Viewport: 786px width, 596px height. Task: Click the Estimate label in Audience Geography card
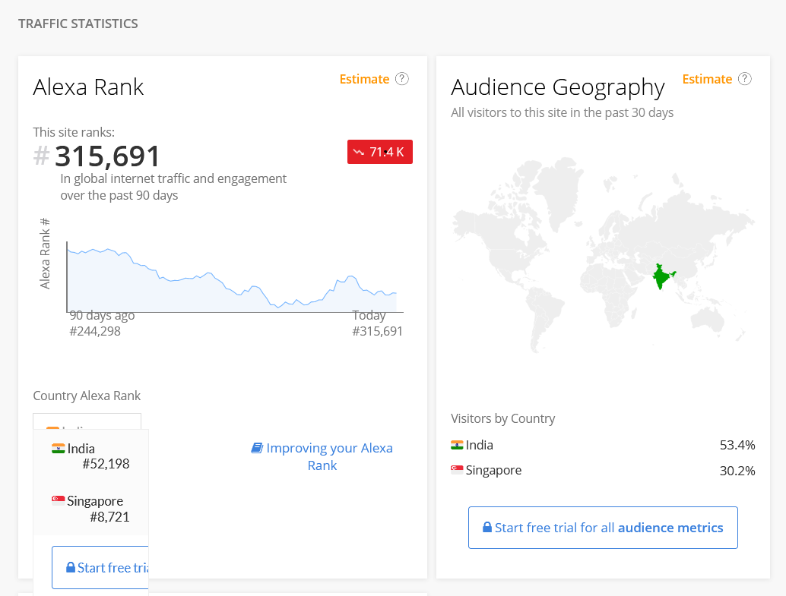707,79
